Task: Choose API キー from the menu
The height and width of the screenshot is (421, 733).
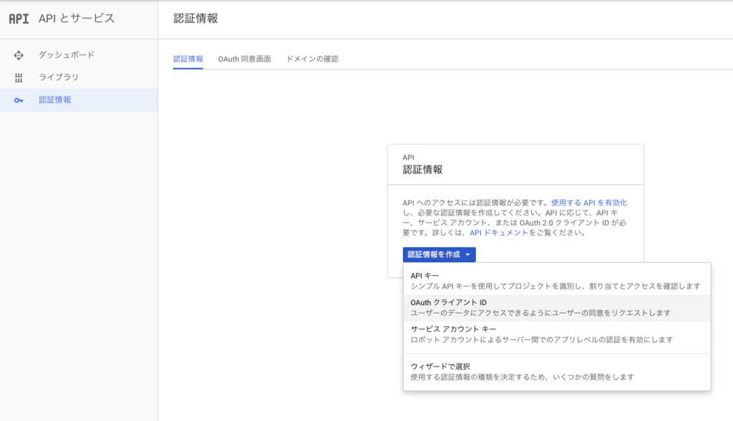Action: (557, 281)
